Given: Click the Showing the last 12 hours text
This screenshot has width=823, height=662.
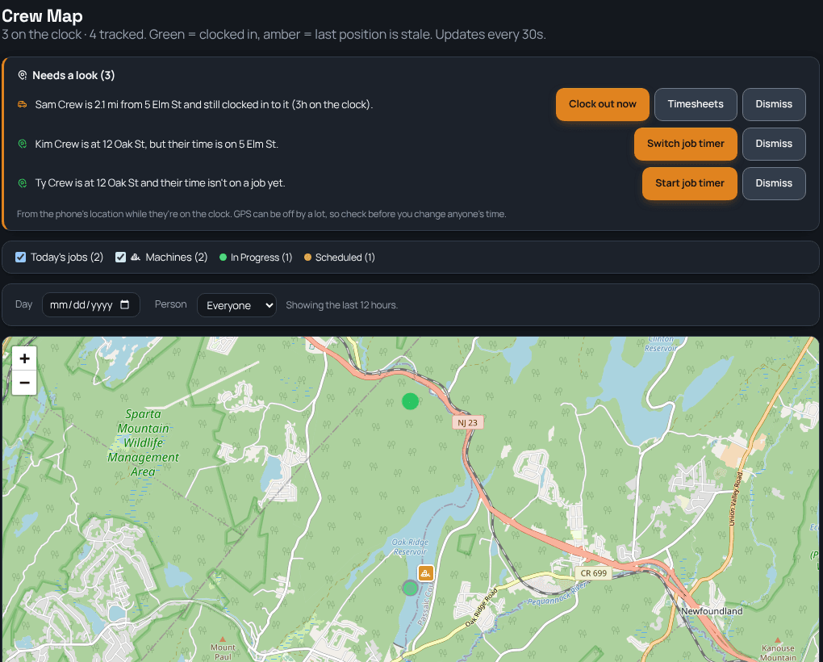Looking at the screenshot, I should [x=341, y=305].
